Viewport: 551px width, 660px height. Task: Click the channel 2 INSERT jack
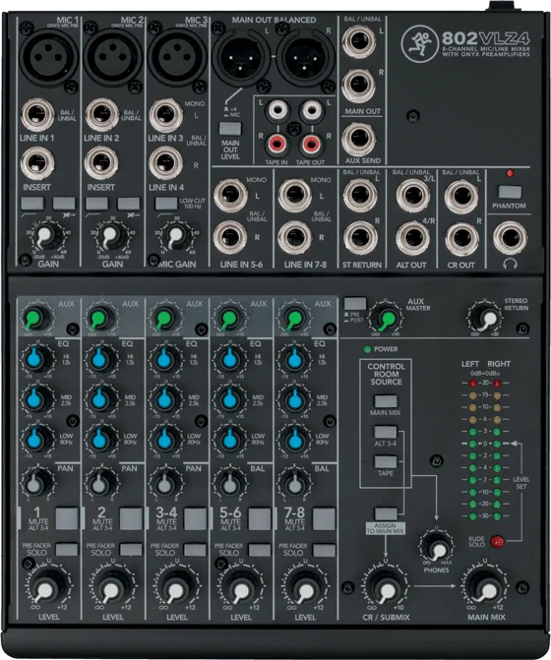point(101,163)
